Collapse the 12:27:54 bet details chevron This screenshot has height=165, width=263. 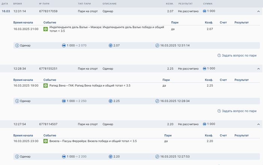coord(258,124)
